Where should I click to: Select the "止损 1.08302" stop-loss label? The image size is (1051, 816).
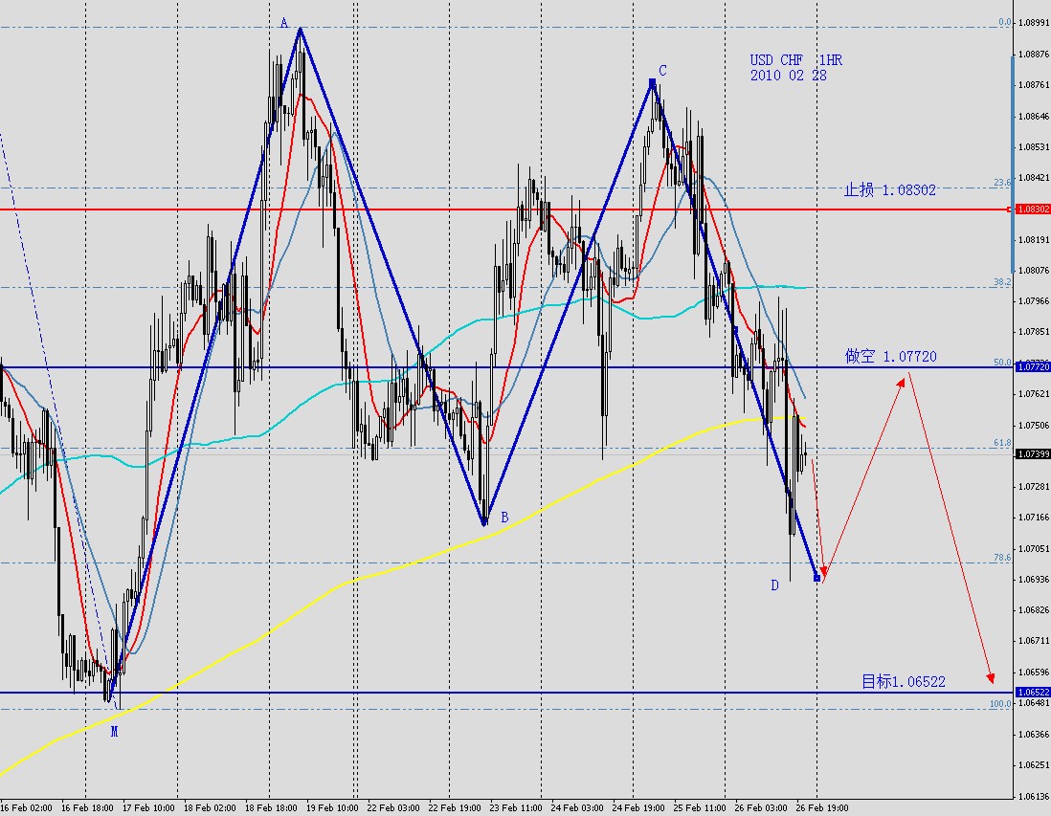pyautogui.click(x=891, y=188)
